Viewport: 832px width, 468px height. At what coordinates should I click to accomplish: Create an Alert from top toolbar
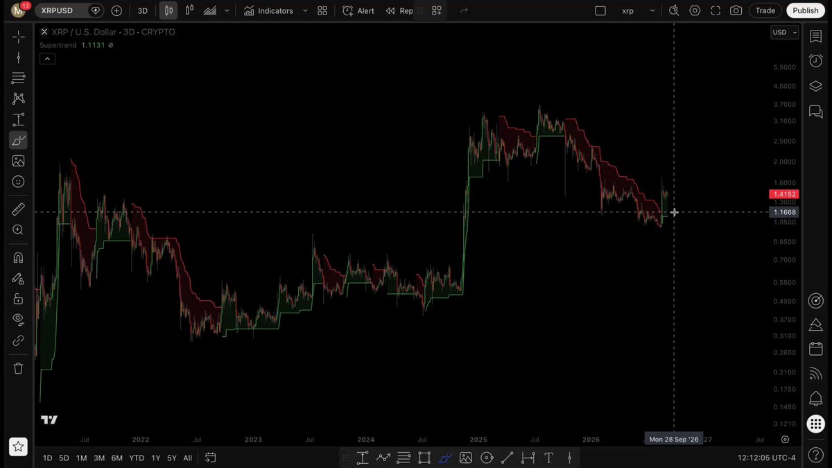[358, 10]
